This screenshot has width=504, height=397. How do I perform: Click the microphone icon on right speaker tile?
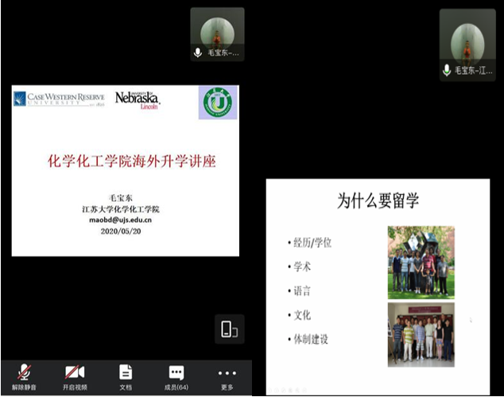448,70
